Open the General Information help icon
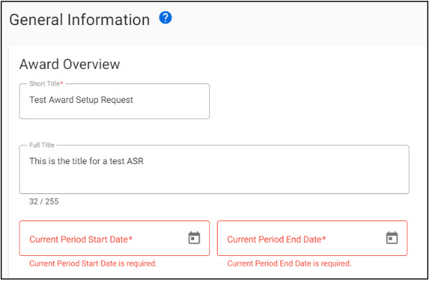Image resolution: width=429 pixels, height=281 pixels. coord(165,18)
